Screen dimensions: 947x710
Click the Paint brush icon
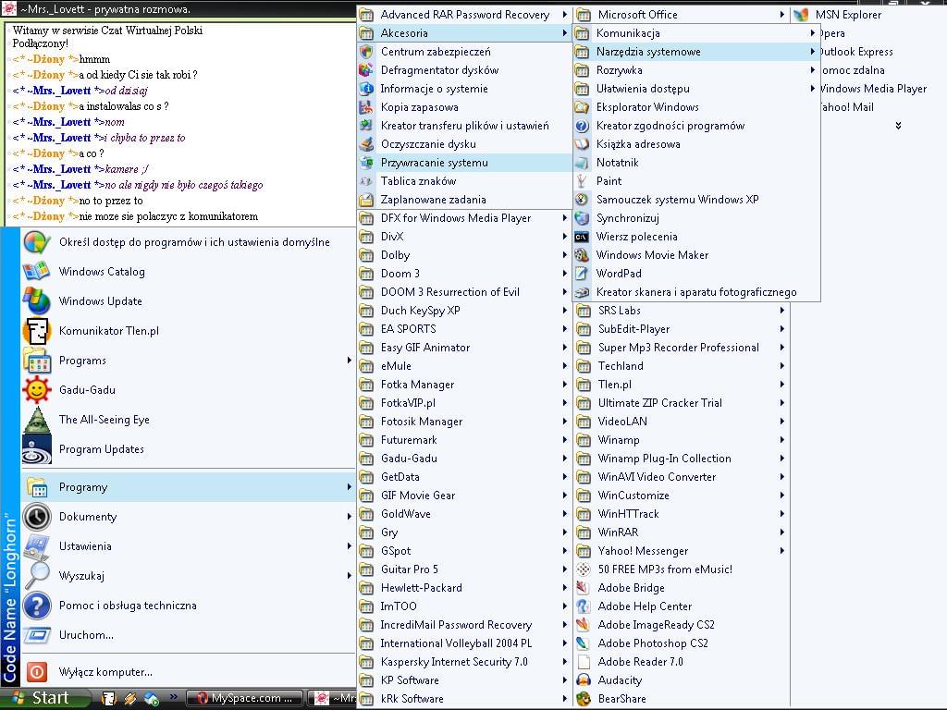(x=582, y=181)
